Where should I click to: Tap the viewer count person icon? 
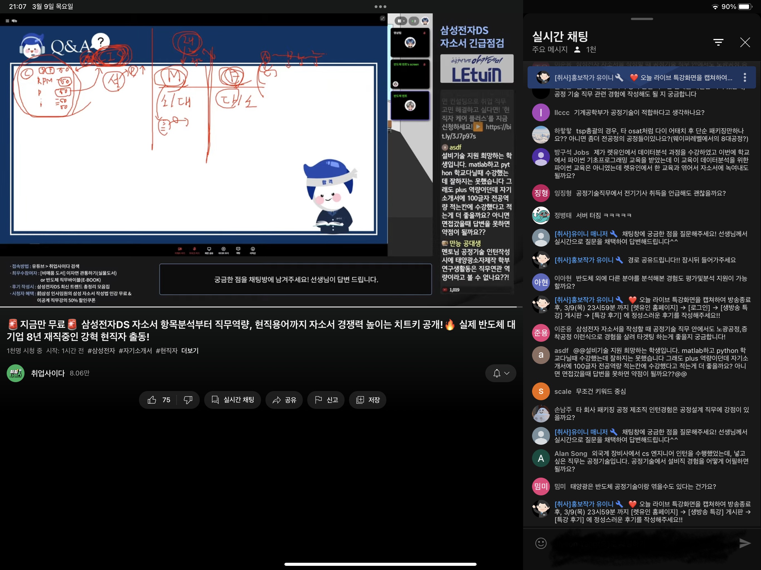(578, 50)
